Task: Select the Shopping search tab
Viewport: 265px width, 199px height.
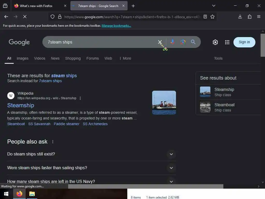Action: 73,58
